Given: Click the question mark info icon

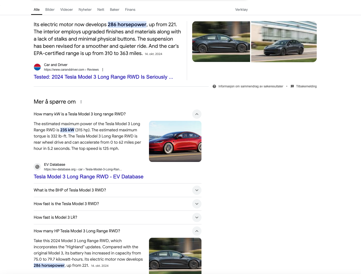Looking at the screenshot, I should point(214,86).
